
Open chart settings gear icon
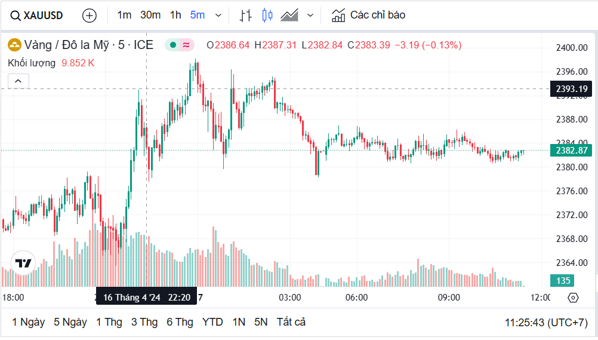(573, 298)
